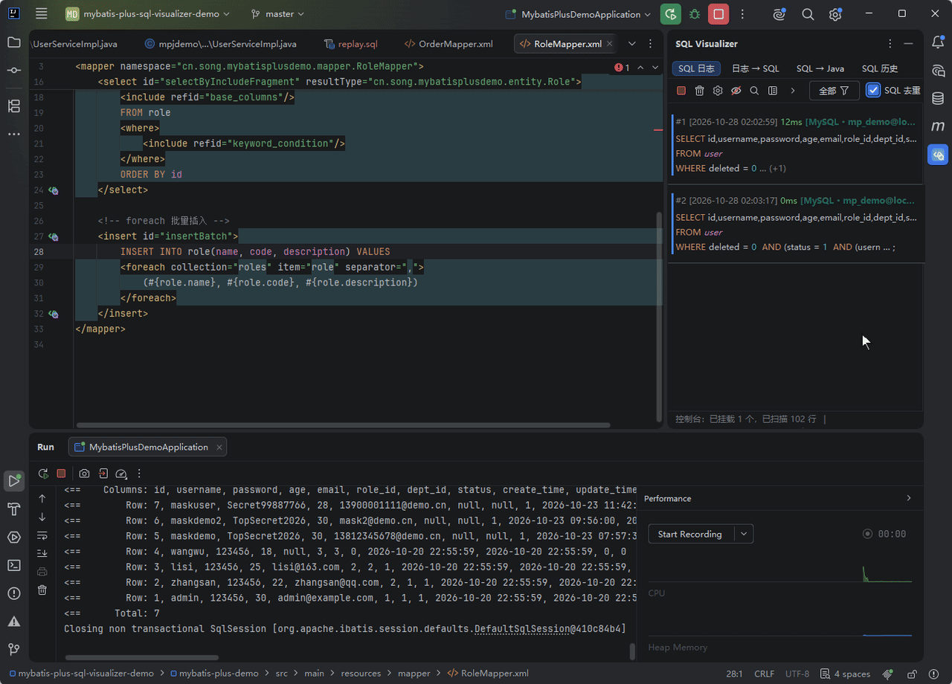
Task: Open the Maven tool window
Action: [x=939, y=126]
